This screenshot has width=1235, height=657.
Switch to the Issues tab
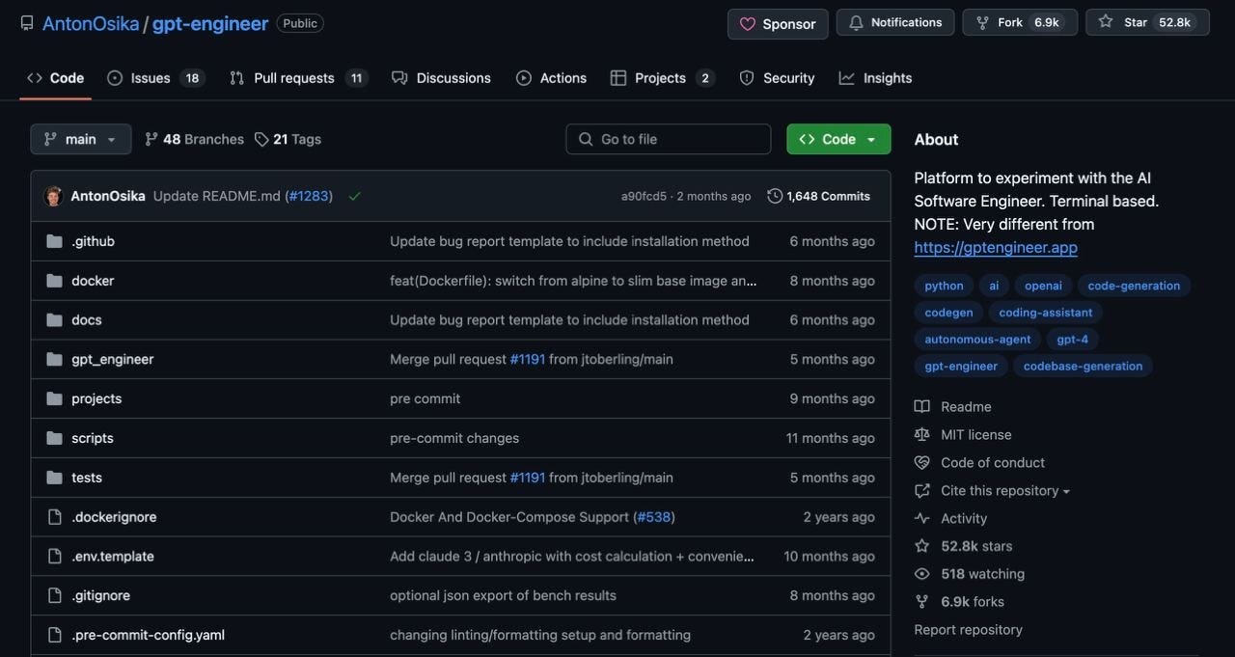[x=155, y=78]
